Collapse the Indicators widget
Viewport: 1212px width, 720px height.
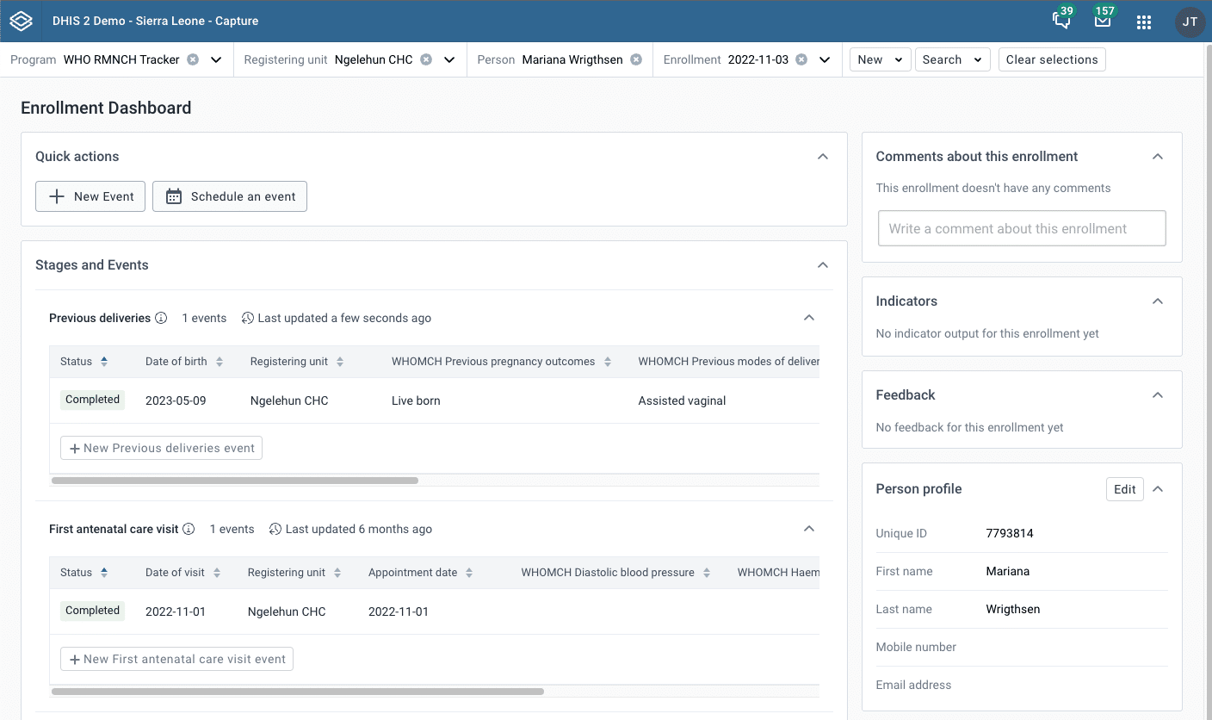click(1158, 301)
